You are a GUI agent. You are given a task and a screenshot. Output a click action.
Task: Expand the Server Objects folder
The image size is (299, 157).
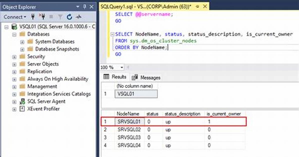14,64
